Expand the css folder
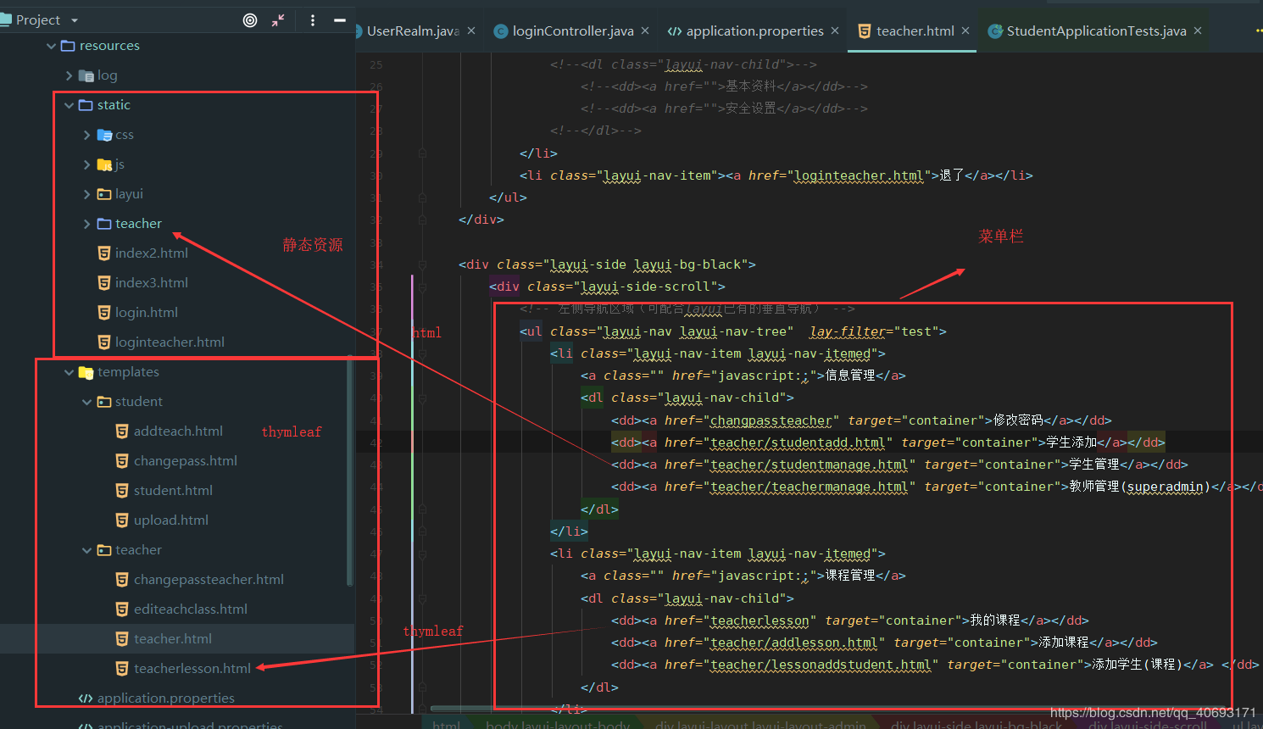Image resolution: width=1263 pixels, height=729 pixels. [x=86, y=135]
